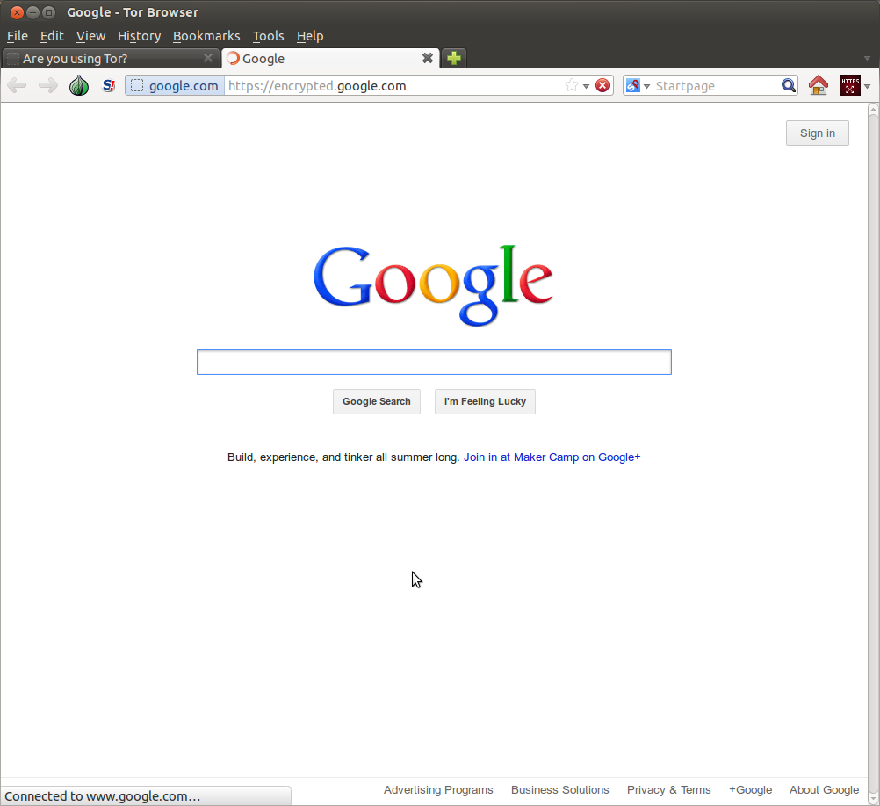Open the +Google link
880x806 pixels.
(x=750, y=789)
